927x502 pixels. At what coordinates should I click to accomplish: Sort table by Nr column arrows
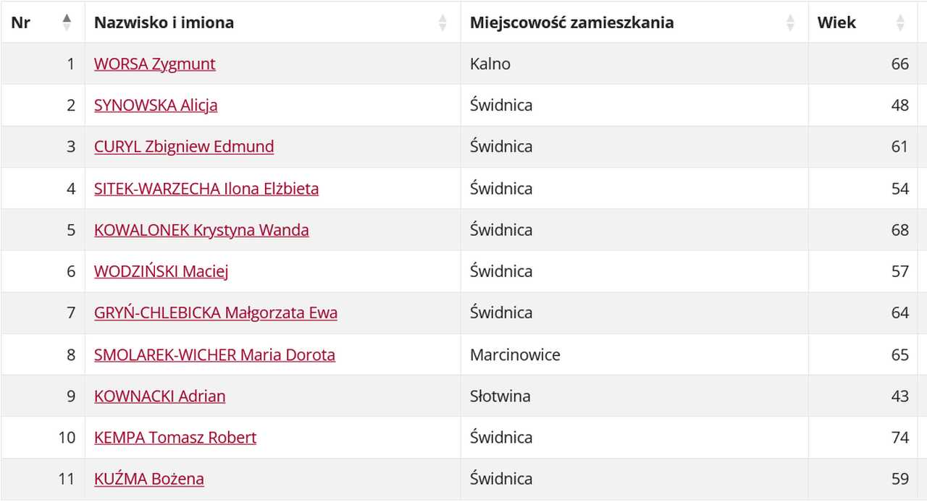(x=67, y=22)
